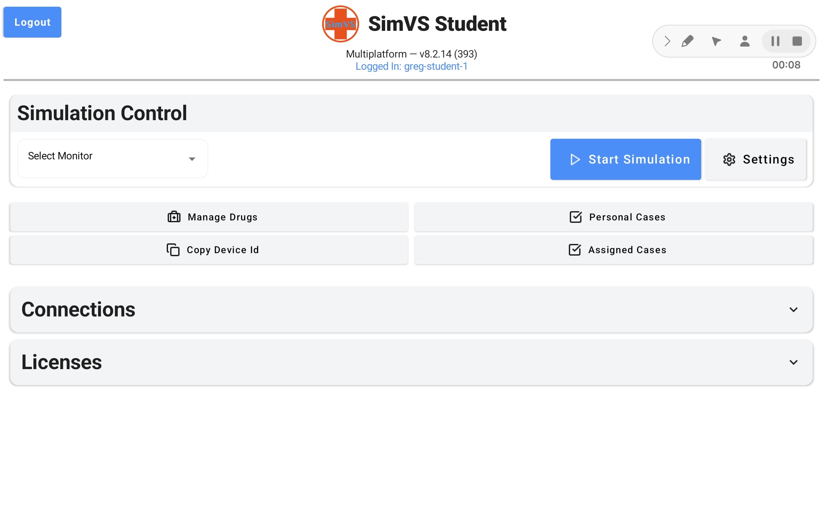Image resolution: width=823 pixels, height=514 pixels.
Task: Select the cursor pointer tool in recording toolbar
Action: click(717, 41)
